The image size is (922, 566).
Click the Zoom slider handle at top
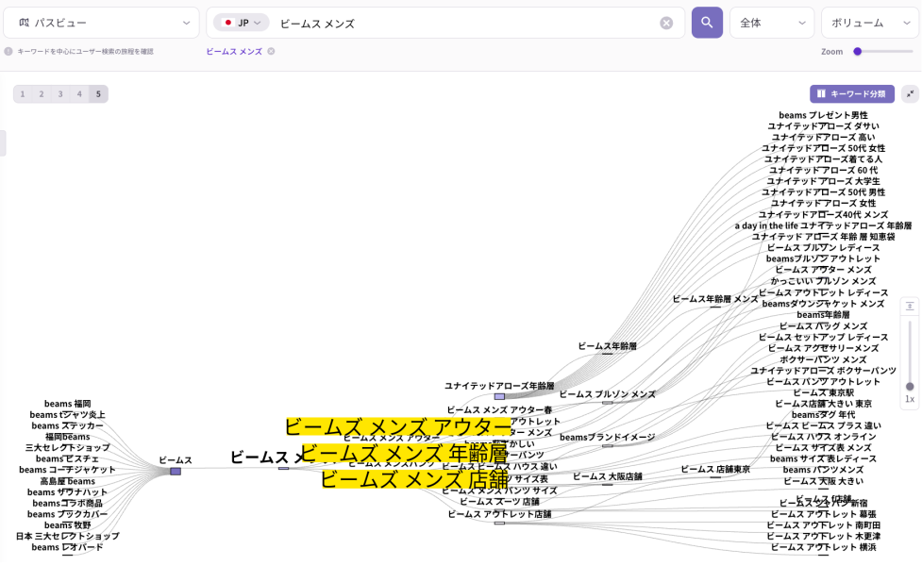pos(857,51)
